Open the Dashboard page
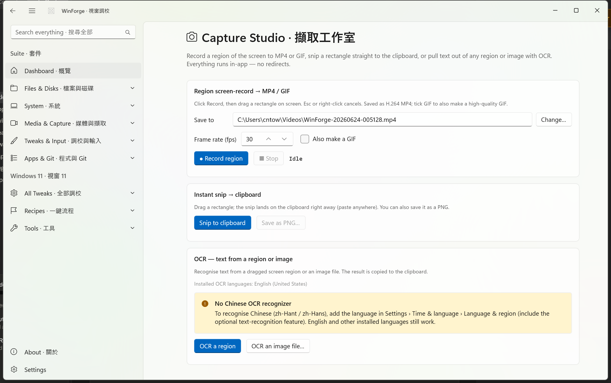This screenshot has width=611, height=383. (73, 71)
